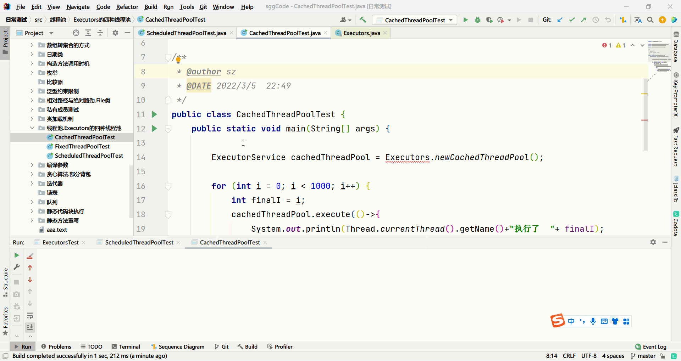This screenshot has width=681, height=361.
Task: Push commits with the Git arrow icon
Action: 583,20
